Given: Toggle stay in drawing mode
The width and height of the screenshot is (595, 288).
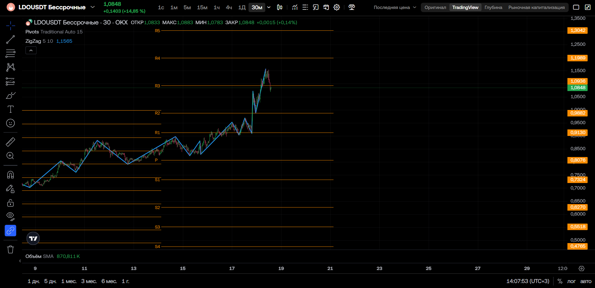Looking at the screenshot, I should (11, 189).
